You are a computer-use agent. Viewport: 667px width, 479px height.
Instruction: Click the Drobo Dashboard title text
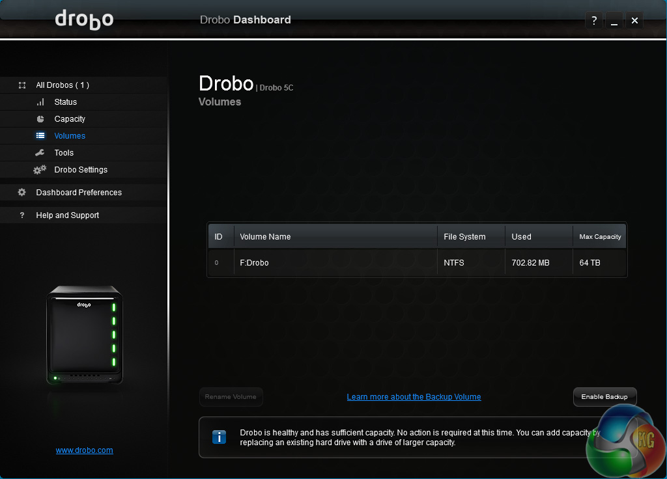coord(246,20)
